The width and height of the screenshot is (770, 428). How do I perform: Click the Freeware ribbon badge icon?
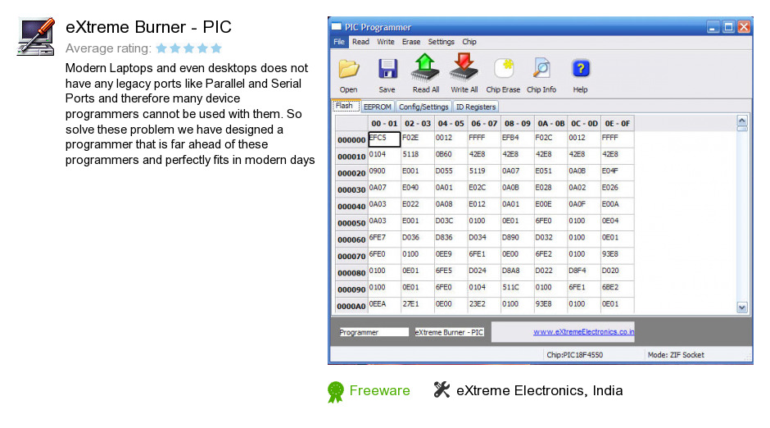tap(335, 392)
